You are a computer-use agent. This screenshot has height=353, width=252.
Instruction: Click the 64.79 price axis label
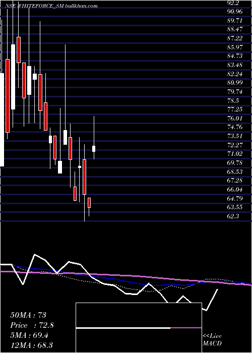pos(235,198)
